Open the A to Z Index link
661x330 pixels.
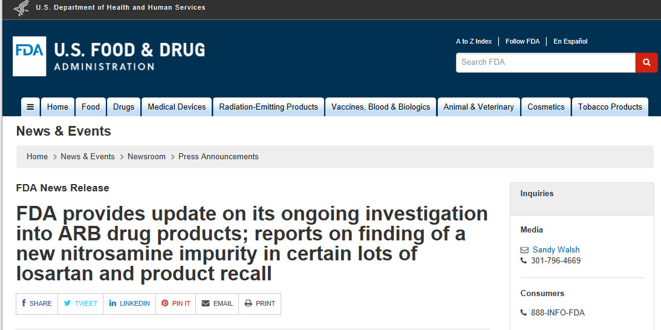click(474, 41)
